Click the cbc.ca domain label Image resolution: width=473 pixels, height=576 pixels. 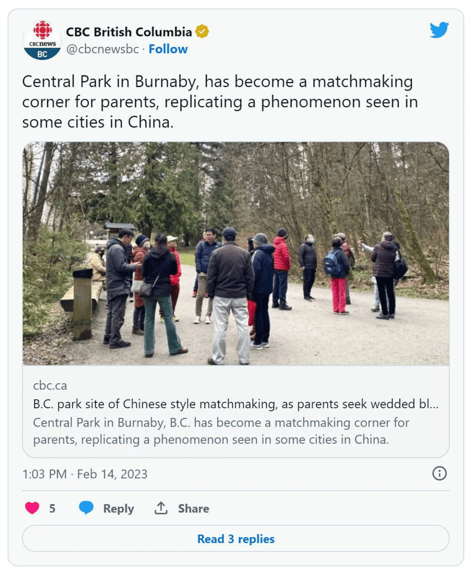[x=50, y=385]
